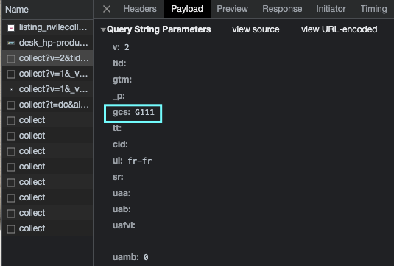The image size is (394, 266).
Task: Click the 'uamb: 0' parameter
Action: pos(130,257)
